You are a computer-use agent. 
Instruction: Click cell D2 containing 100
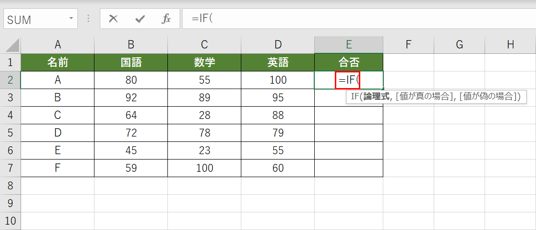[278, 80]
